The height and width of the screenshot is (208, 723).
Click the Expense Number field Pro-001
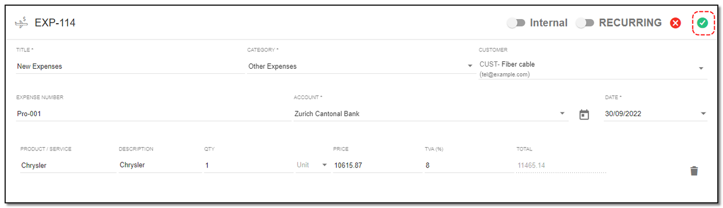click(x=154, y=113)
